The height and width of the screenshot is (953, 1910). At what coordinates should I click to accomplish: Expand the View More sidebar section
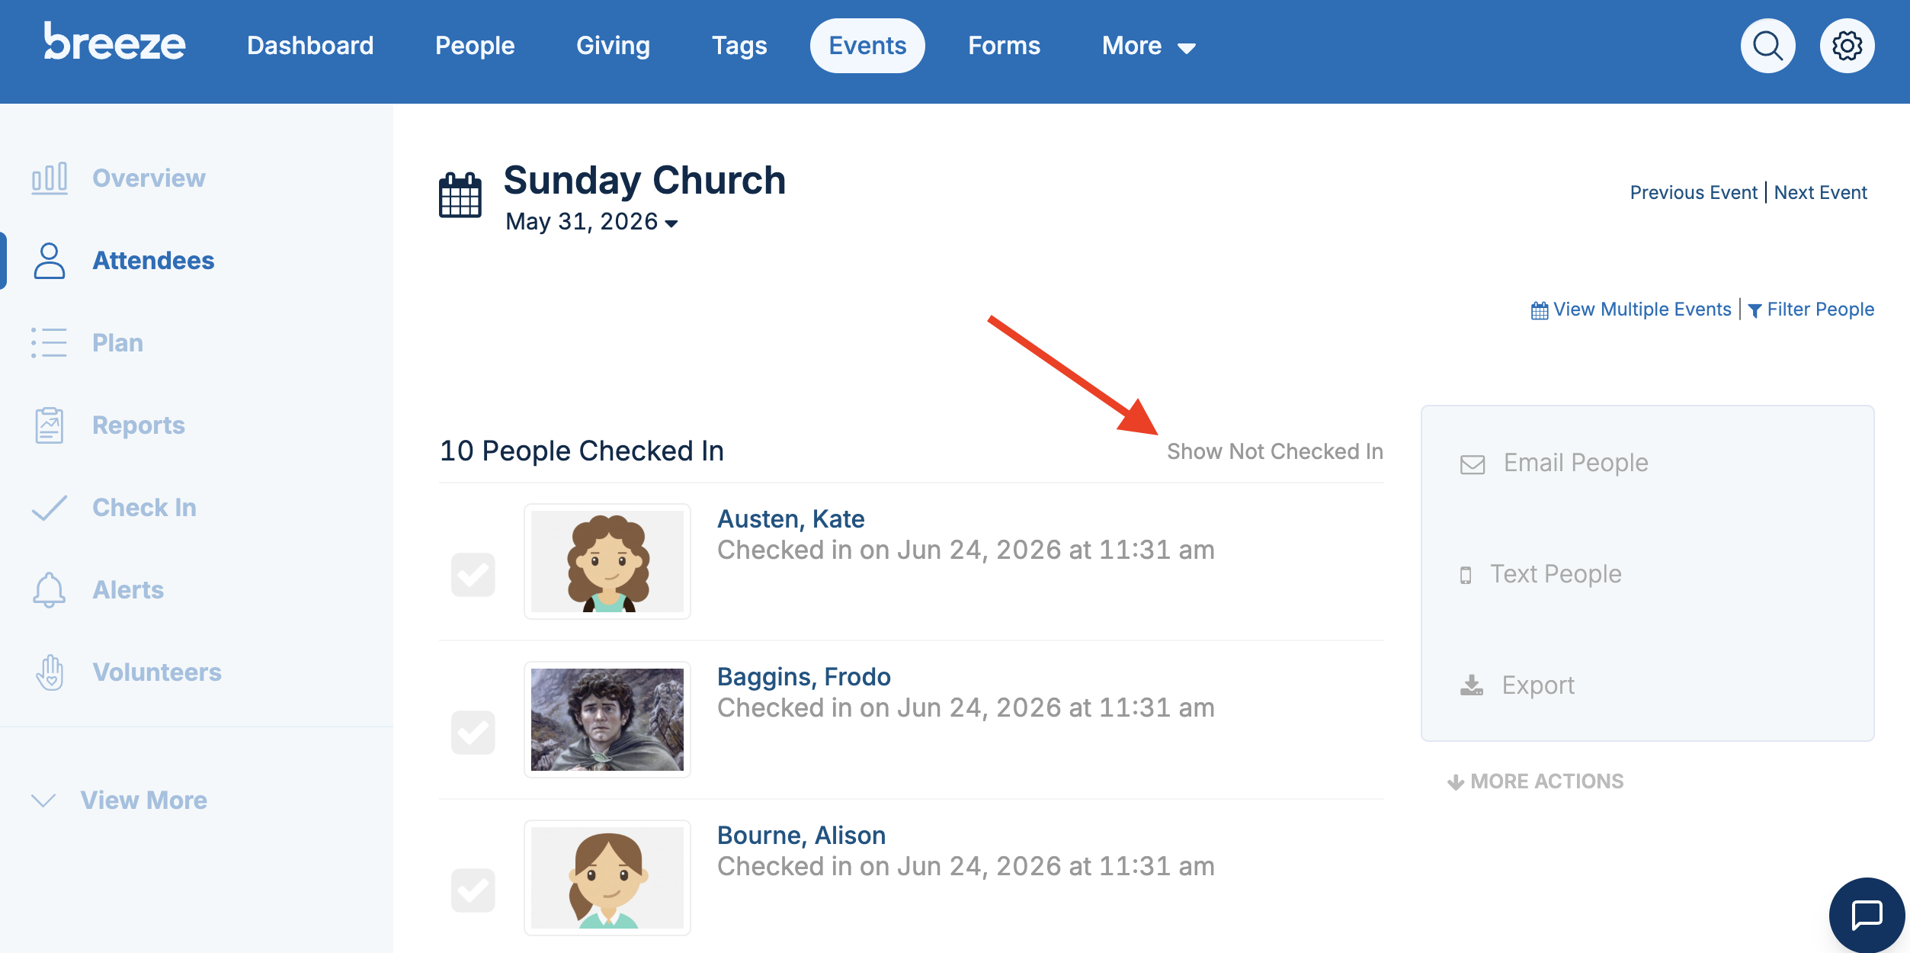[119, 801]
